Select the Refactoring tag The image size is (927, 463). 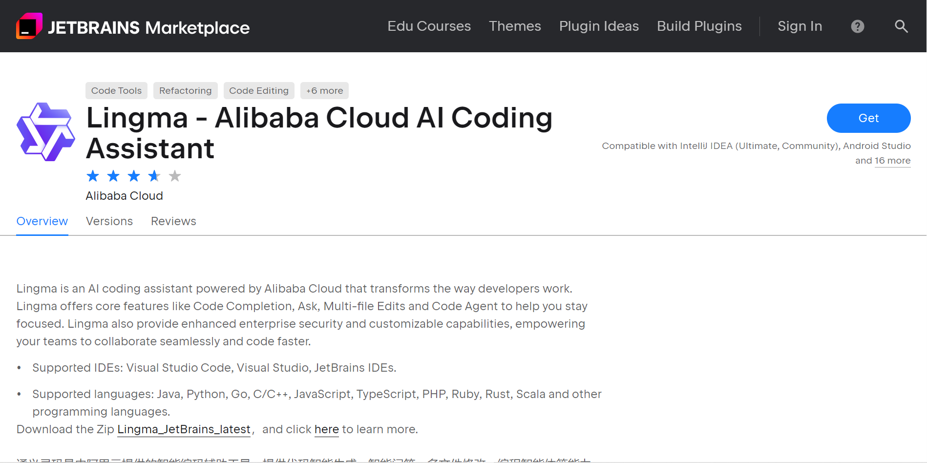tap(186, 91)
